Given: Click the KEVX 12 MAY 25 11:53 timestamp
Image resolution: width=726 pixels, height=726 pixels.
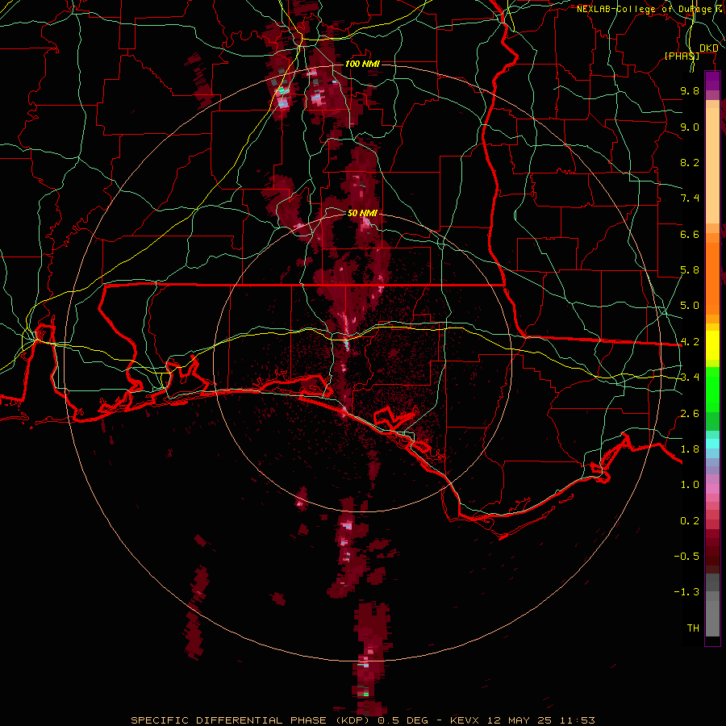Looking at the screenshot, I should click(x=522, y=720).
